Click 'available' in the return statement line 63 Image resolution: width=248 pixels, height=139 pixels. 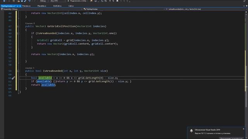48,85
